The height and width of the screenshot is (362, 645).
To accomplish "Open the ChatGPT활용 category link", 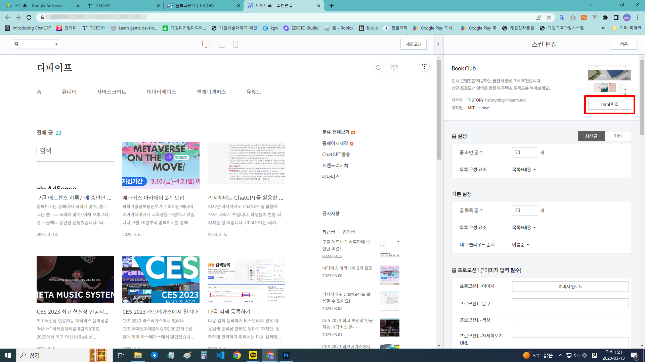I will click(336, 155).
